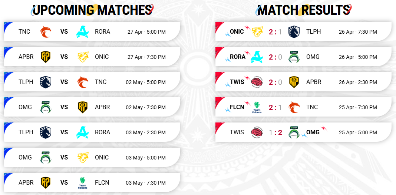Click the 2:1 score of ONIC vs TLPH

[x=275, y=32]
